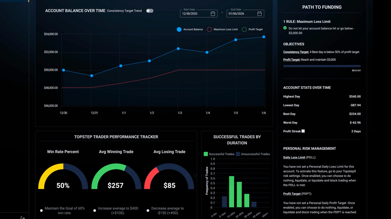Click bullet beside 'Maintain the Goal of 60%'
This screenshot has height=219, width=391.
pos(42,211)
